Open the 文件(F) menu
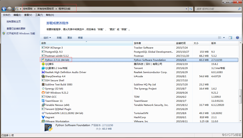The width and height of the screenshot is (243, 138). [7, 15]
